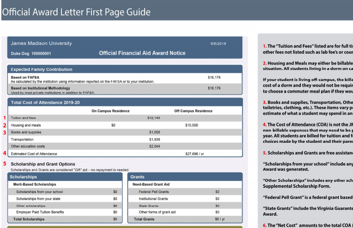Click the 'On Campus Residence' column header

(110, 111)
